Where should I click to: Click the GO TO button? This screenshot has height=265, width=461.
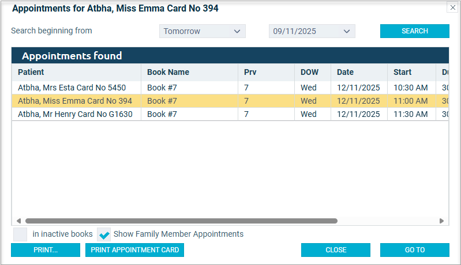pos(414,250)
